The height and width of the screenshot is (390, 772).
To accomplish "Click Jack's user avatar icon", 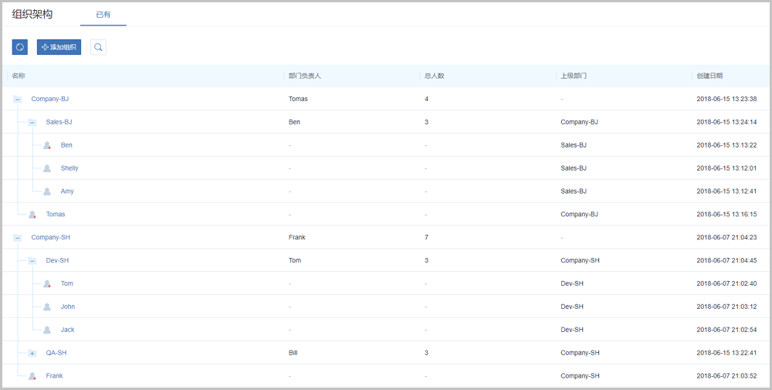I will coord(47,330).
